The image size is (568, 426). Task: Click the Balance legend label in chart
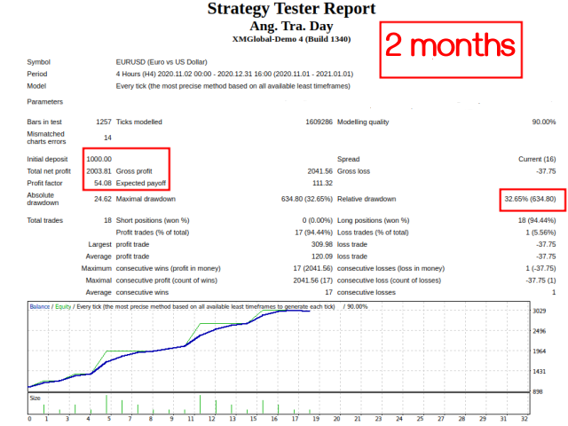point(39,306)
